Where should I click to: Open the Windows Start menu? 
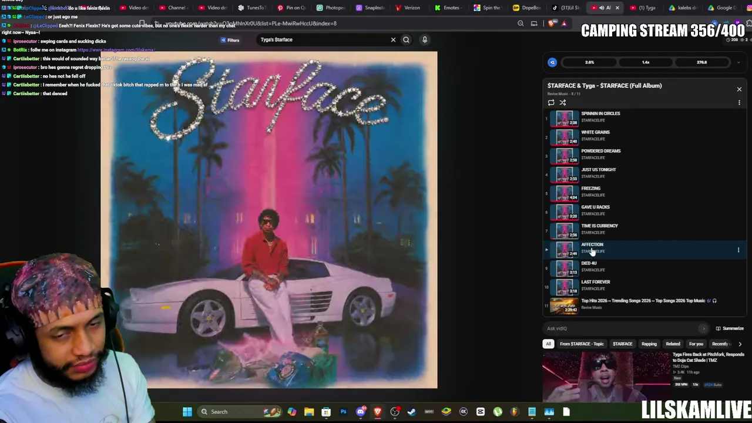(x=187, y=412)
